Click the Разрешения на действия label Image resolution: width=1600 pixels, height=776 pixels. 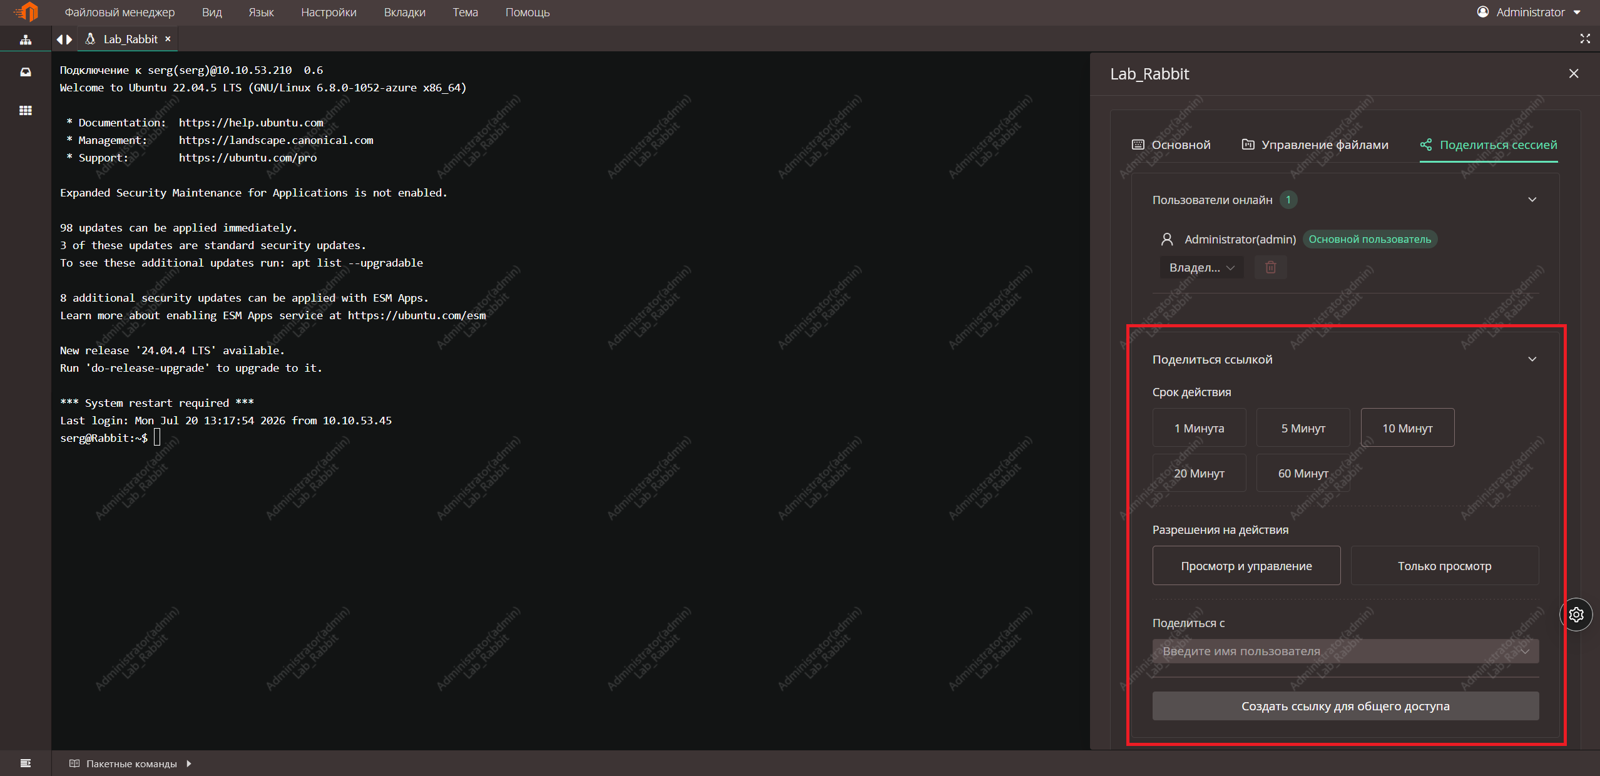click(1220, 529)
